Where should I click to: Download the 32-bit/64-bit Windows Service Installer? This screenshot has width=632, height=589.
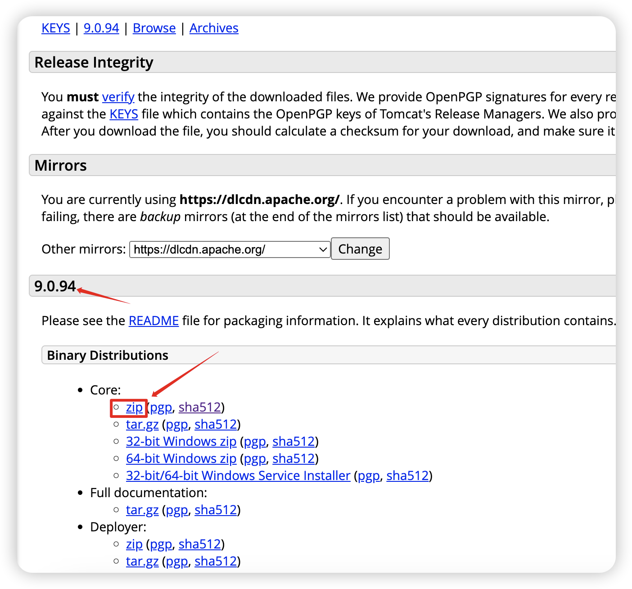click(x=238, y=476)
